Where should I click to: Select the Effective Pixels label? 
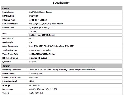(x=9, y=20)
